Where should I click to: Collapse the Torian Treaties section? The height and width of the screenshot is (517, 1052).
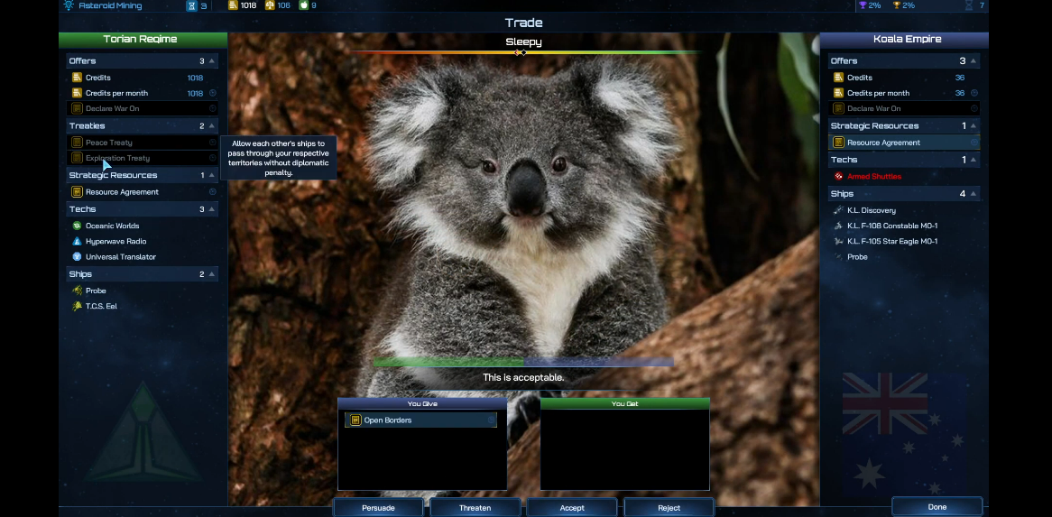pyautogui.click(x=212, y=126)
